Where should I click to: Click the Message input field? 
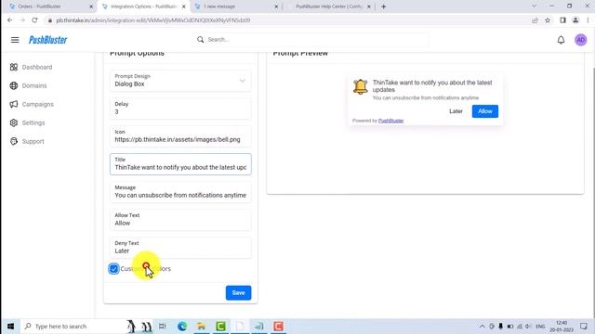[x=180, y=192]
